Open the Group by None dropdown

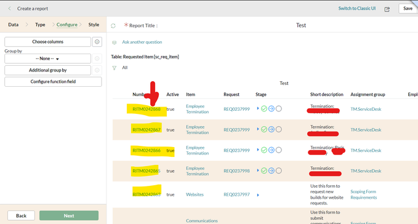48,58
